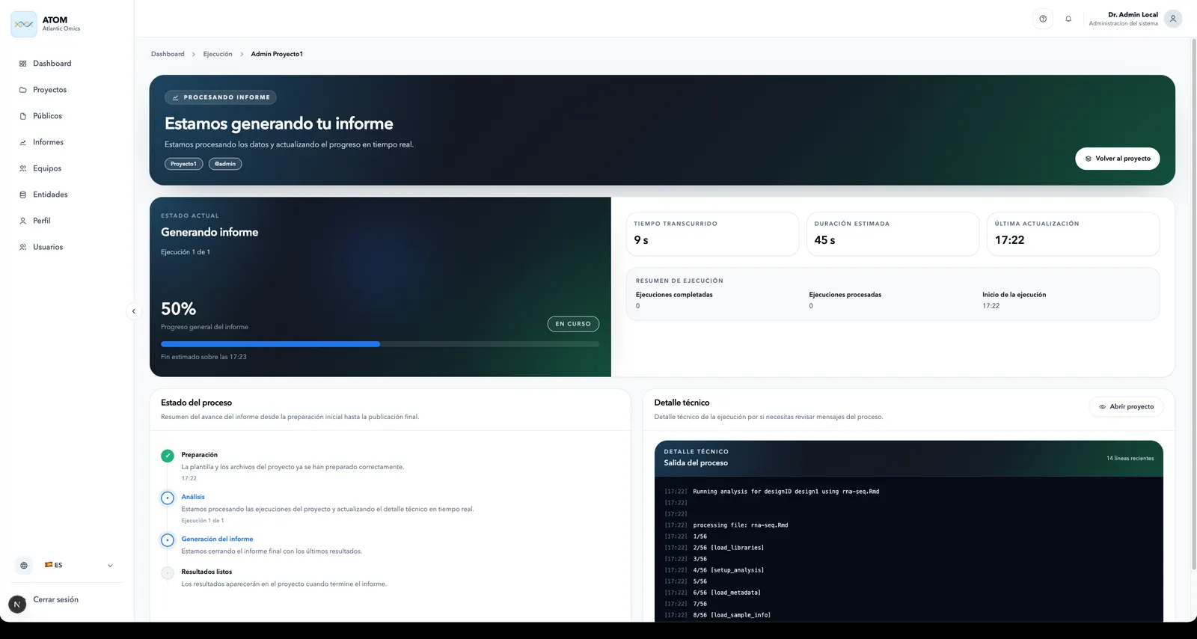Click the Ejecución breadcrumb link
This screenshot has width=1197, height=639.
coord(218,54)
